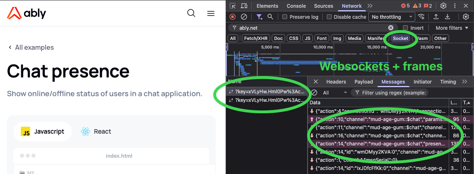
Task: Clear the network log
Action: point(244,17)
